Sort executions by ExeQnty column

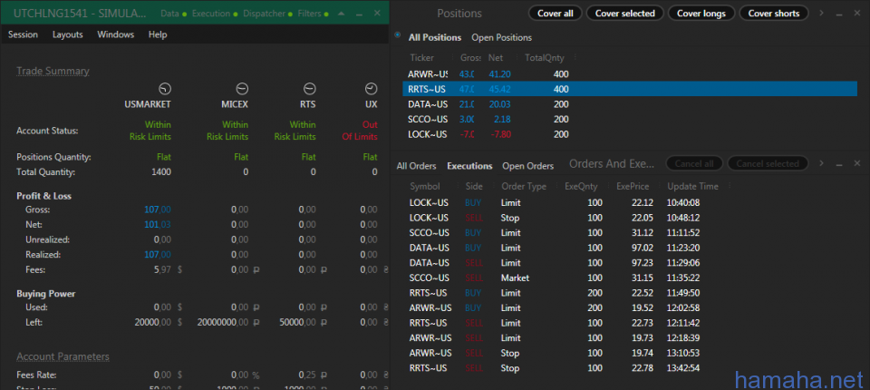tap(582, 187)
